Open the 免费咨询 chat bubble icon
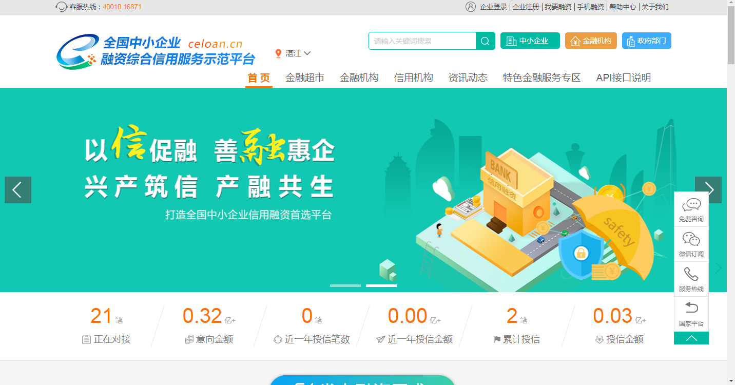Viewport: 735px width, 385px height. (x=691, y=205)
